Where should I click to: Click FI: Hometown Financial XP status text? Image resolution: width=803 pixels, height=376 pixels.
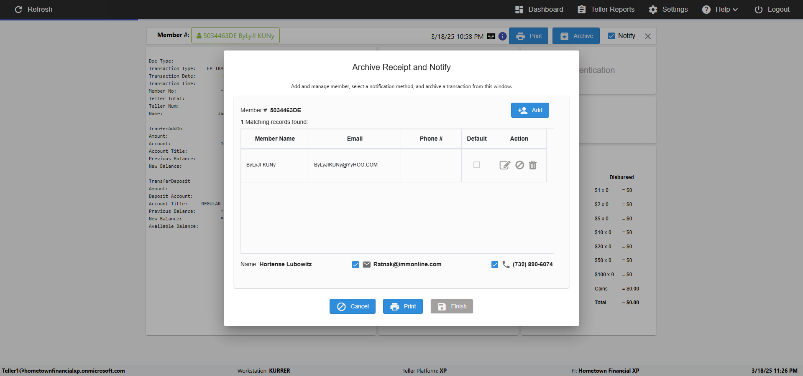coord(605,371)
